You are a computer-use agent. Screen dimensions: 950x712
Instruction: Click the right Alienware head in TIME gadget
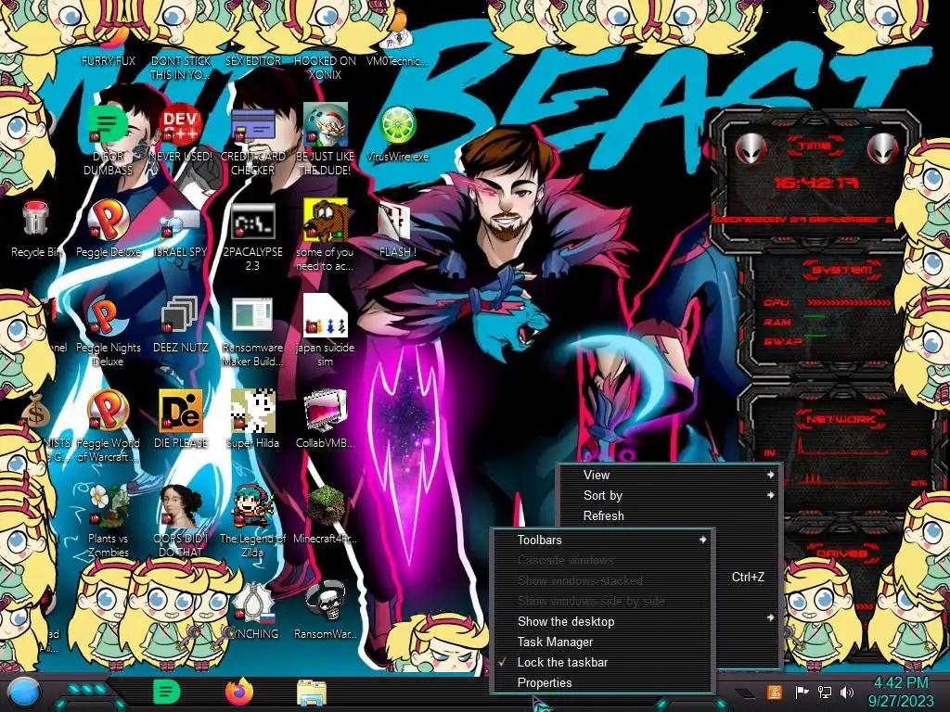(x=882, y=147)
